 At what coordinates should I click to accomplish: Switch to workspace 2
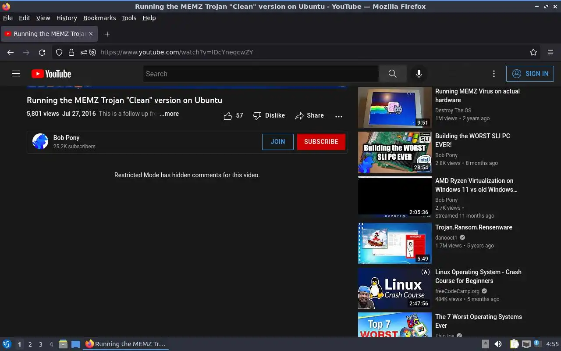pos(30,344)
